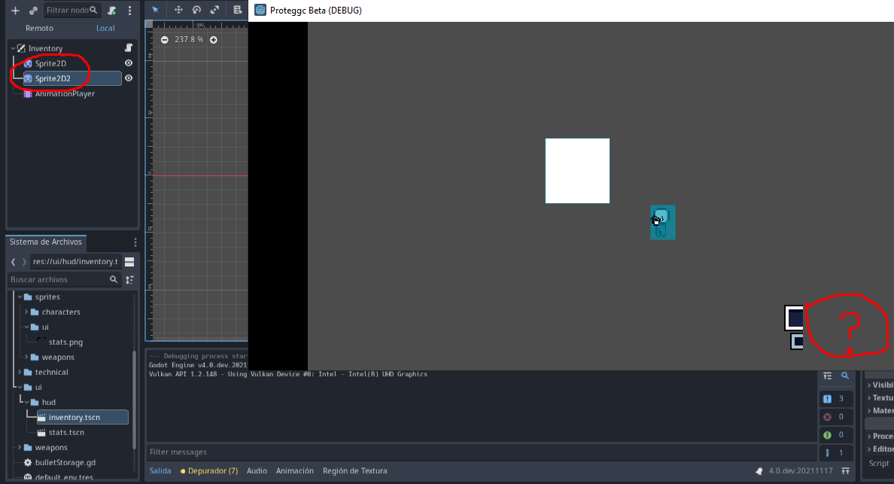Collapse the Inventory root node
Screen dimensions: 894x484
[x=13, y=48]
